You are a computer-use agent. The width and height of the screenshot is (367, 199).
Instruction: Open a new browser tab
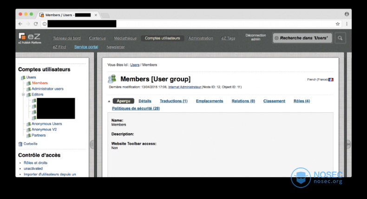click(x=105, y=15)
